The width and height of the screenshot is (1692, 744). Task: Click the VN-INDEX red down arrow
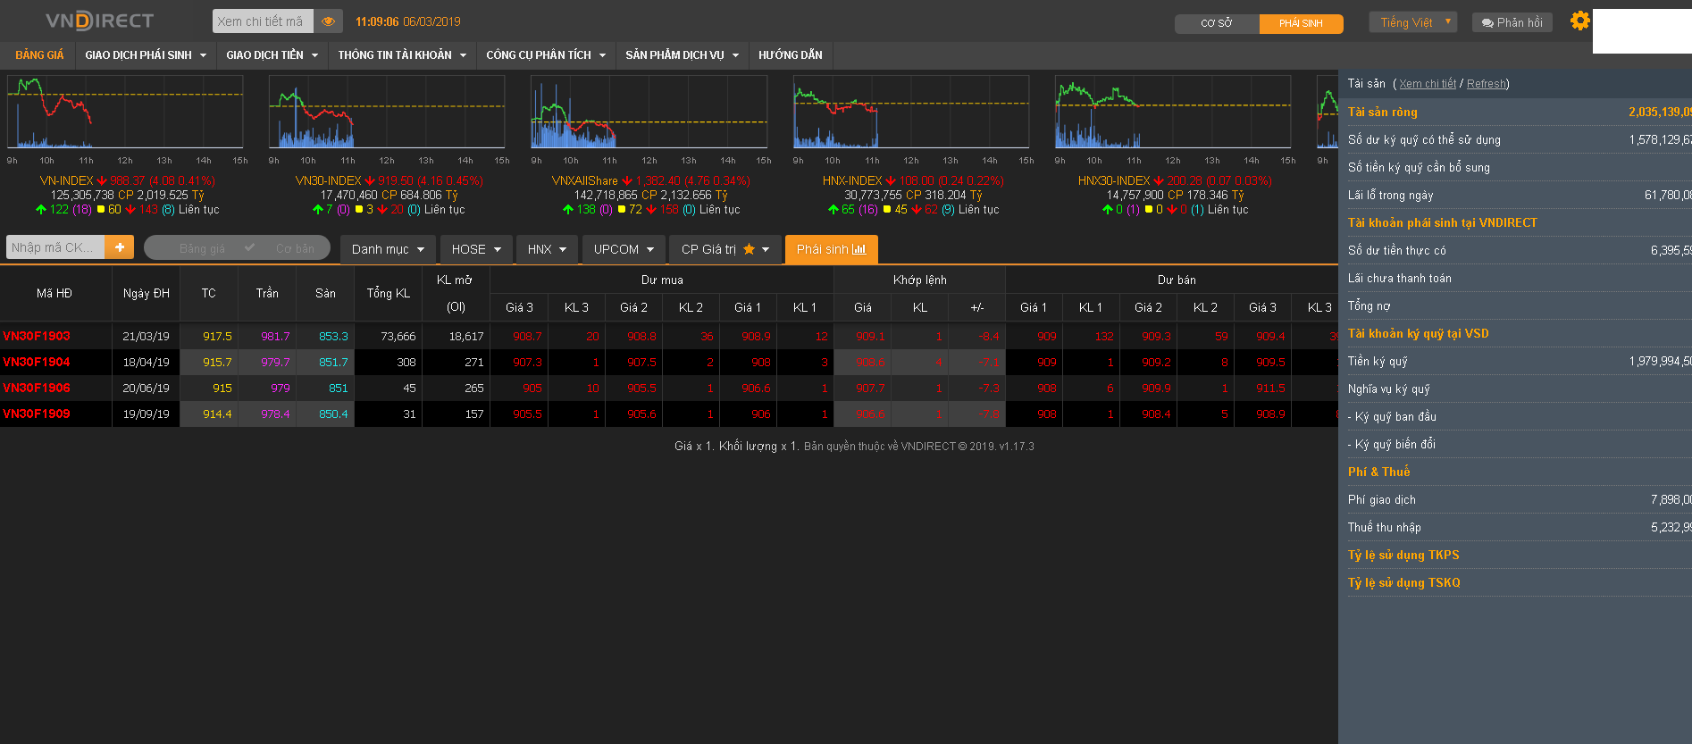pos(102,180)
